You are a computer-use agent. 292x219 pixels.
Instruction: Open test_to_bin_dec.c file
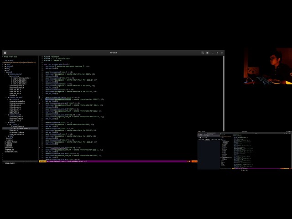(x=19, y=80)
